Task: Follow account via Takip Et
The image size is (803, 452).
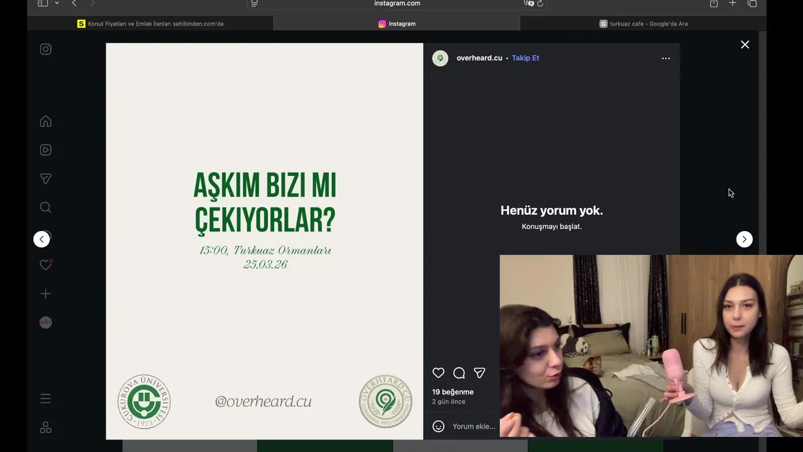Action: pos(525,58)
